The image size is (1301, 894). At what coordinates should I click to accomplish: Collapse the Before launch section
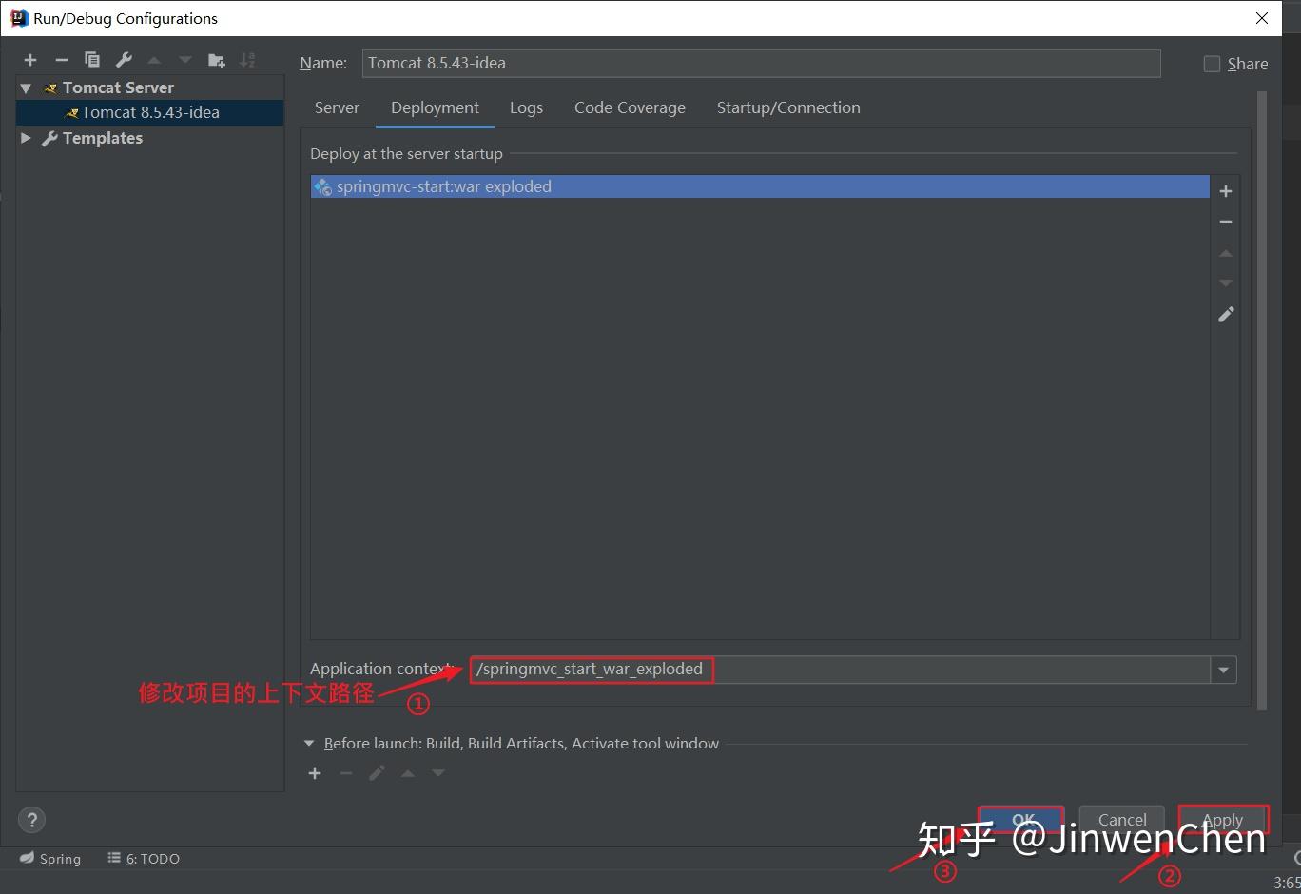pyautogui.click(x=309, y=743)
